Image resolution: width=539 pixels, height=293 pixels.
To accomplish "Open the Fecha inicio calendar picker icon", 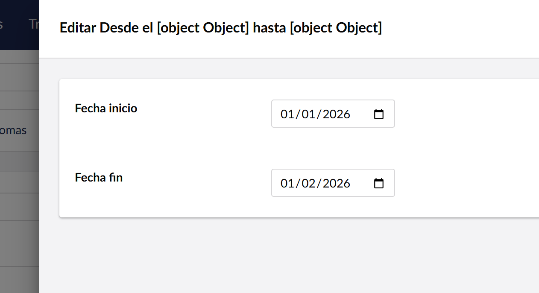I will point(379,114).
